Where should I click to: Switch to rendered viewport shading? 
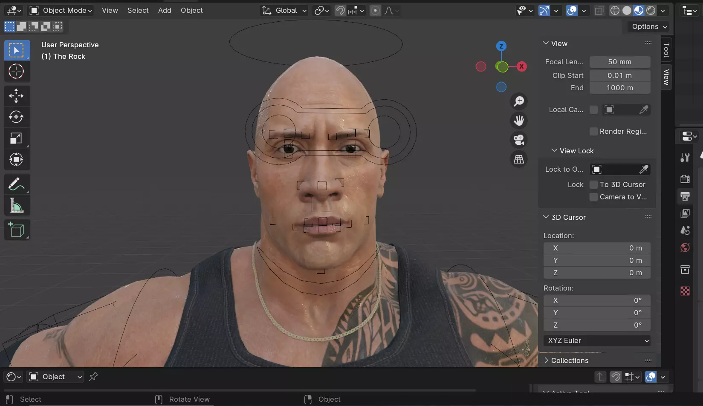(651, 10)
